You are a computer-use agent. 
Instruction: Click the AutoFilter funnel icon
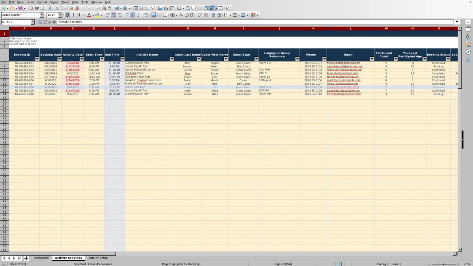(x=153, y=8)
